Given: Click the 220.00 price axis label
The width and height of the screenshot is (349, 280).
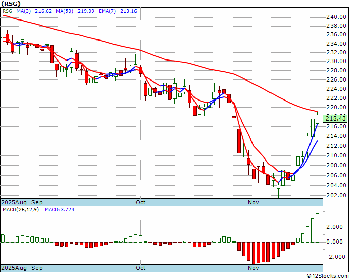Looking at the screenshot, I should click(336, 107).
